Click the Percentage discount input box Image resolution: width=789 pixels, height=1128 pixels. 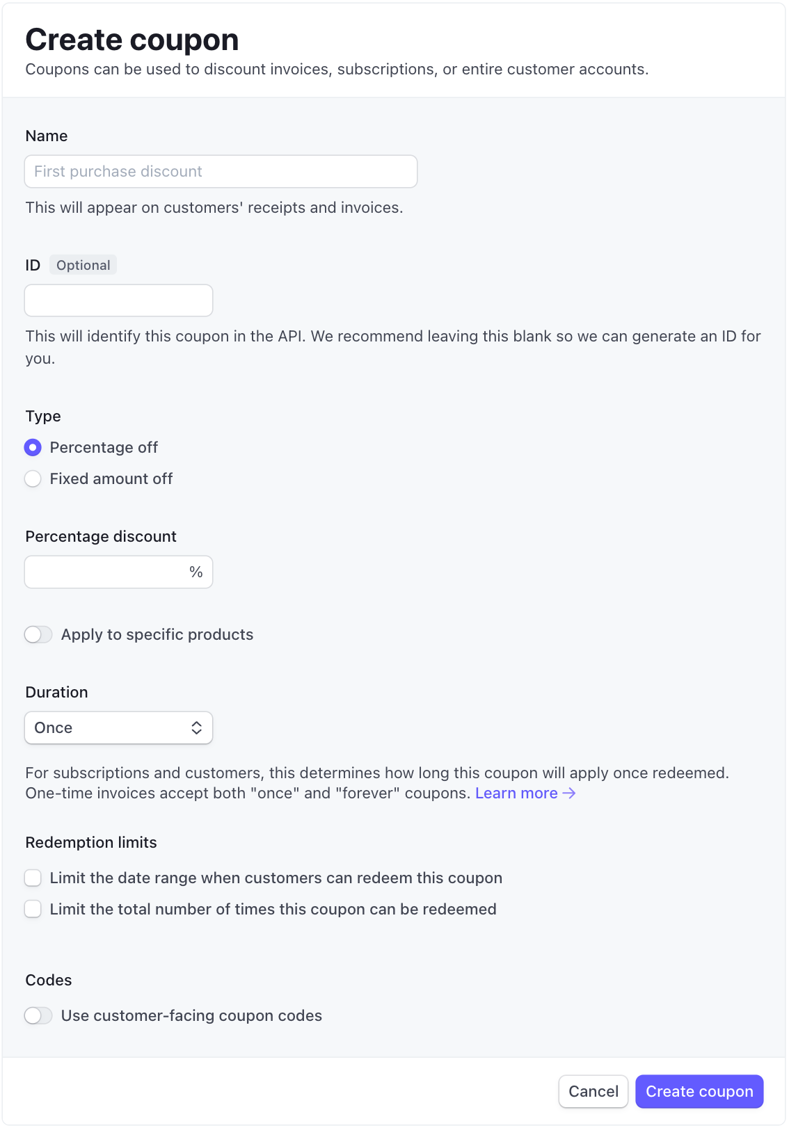pyautogui.click(x=104, y=572)
